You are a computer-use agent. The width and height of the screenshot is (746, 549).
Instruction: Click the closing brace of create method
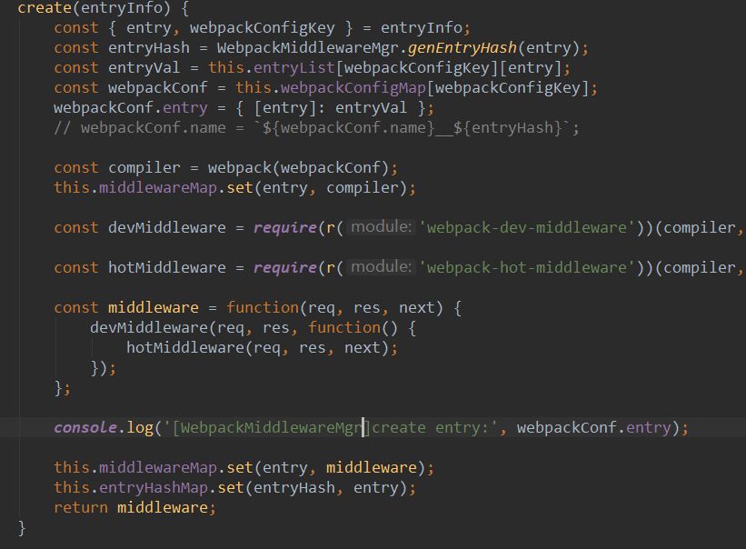coord(22,527)
